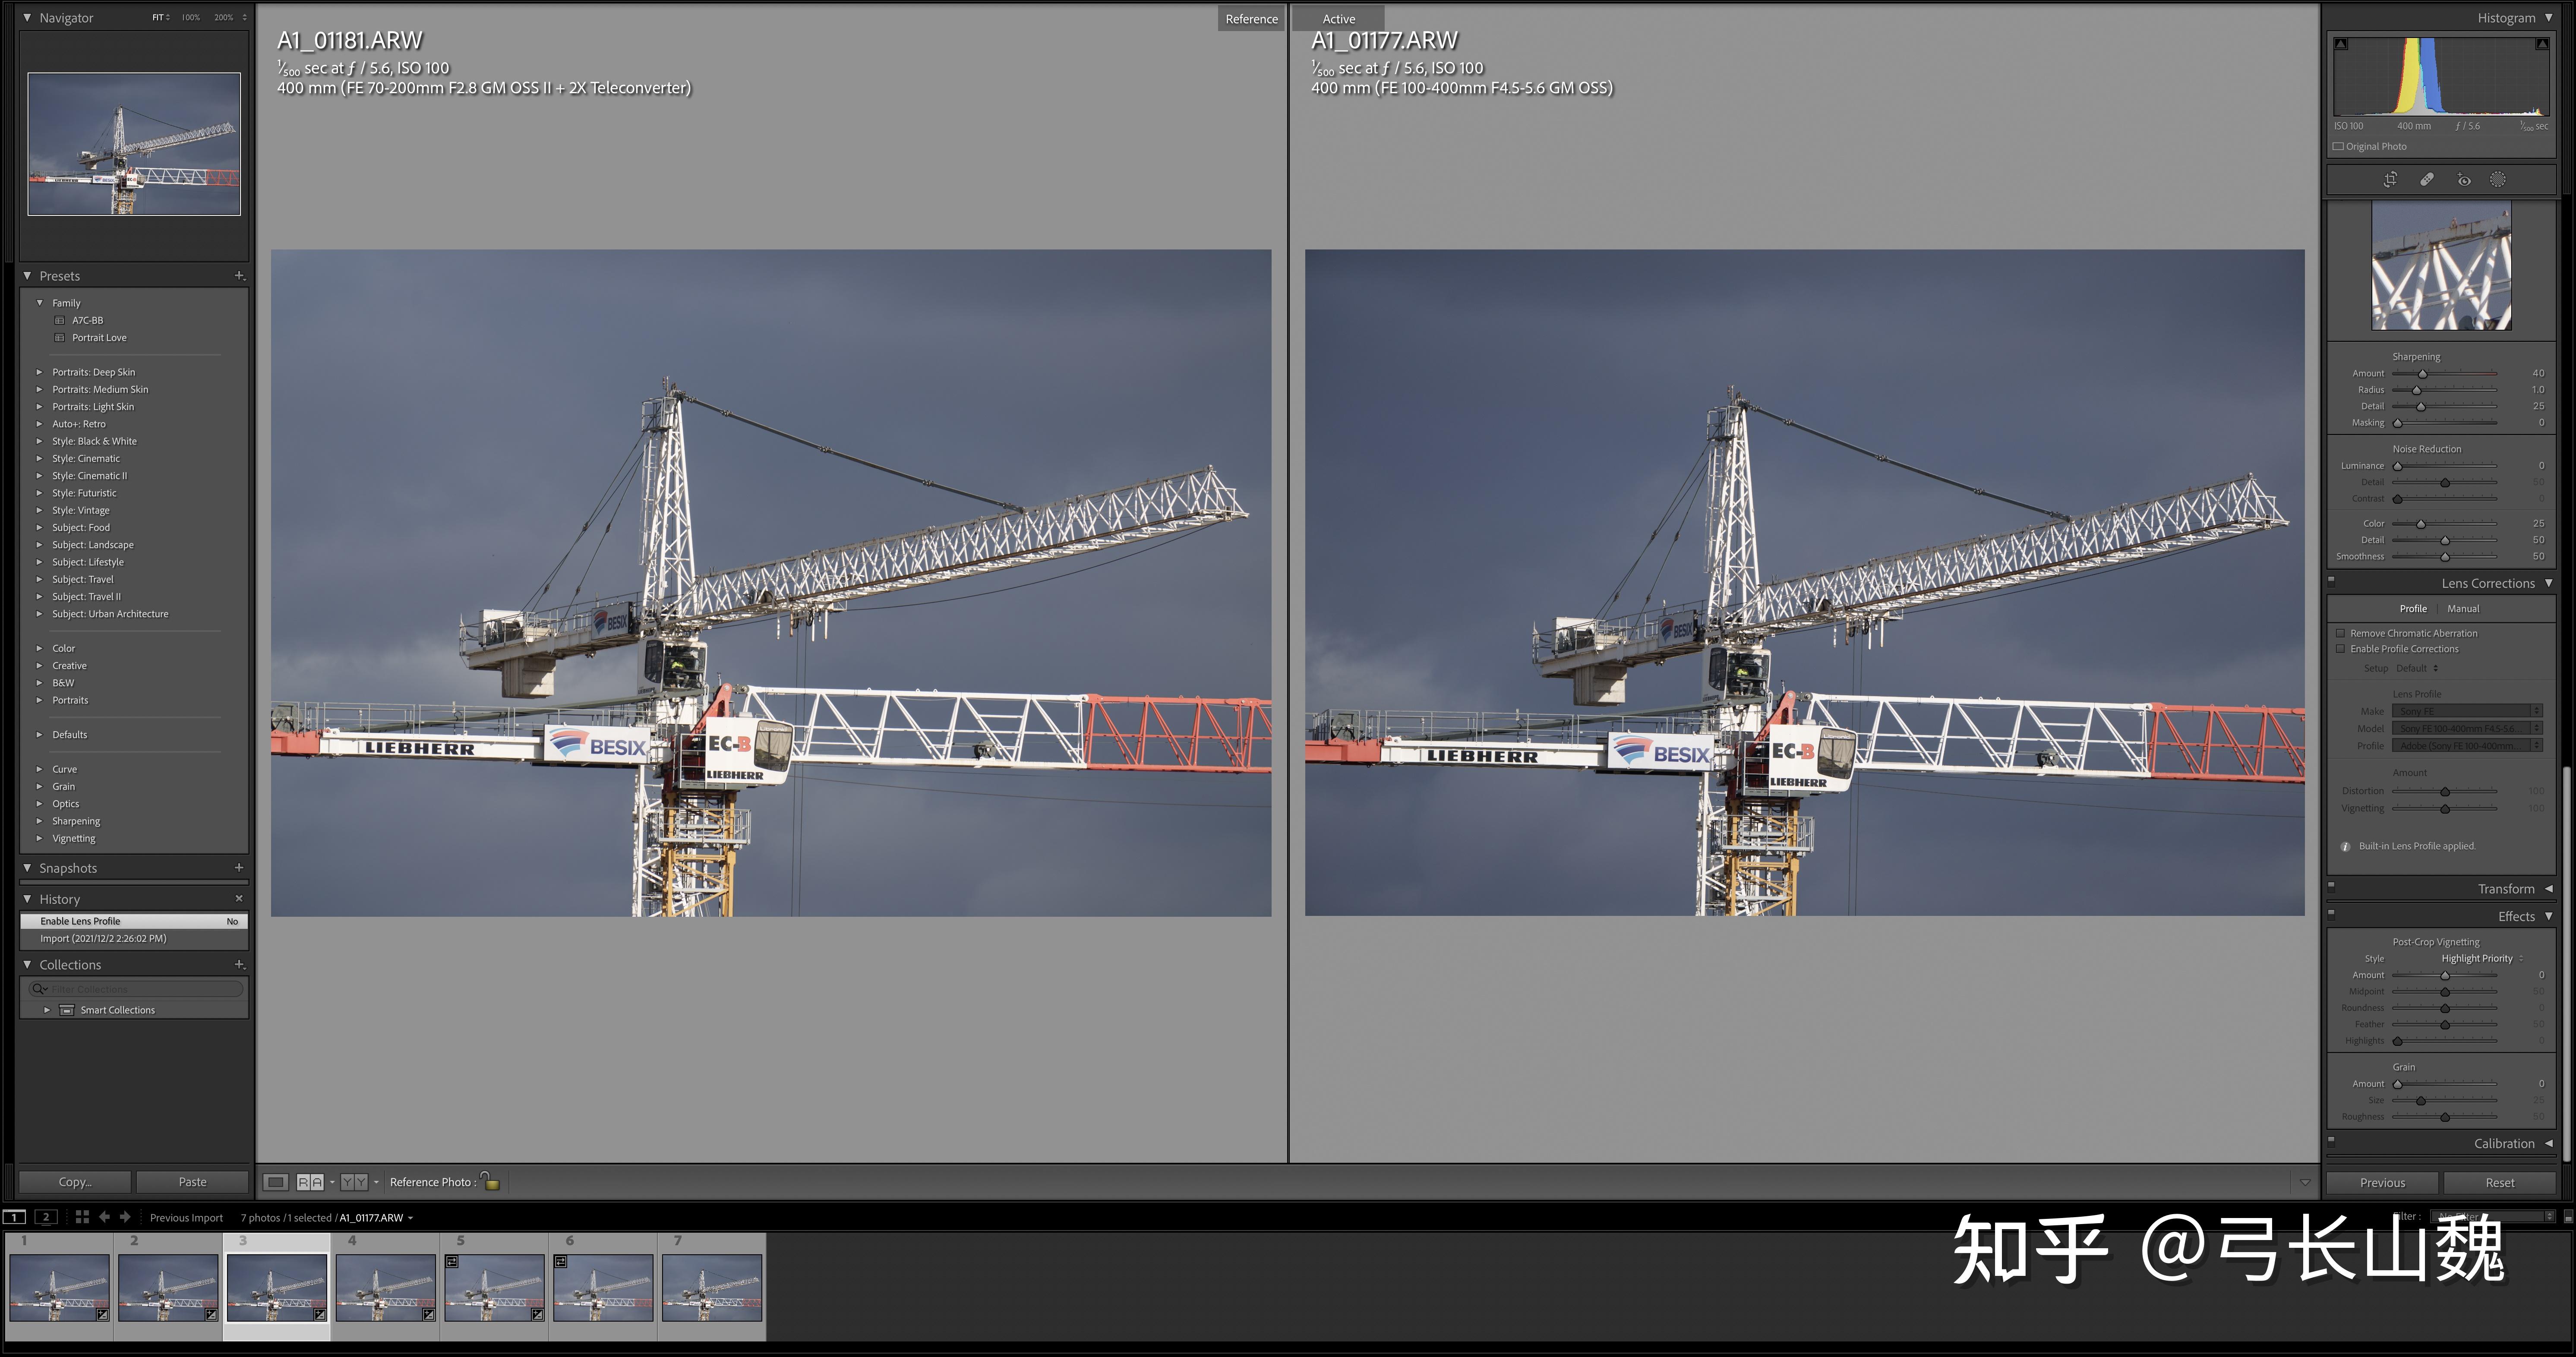
Task: Click the Reset button
Action: (x=2500, y=1183)
